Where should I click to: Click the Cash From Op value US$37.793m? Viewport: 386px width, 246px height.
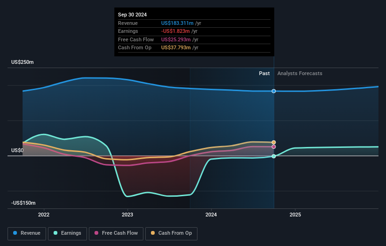click(x=176, y=48)
